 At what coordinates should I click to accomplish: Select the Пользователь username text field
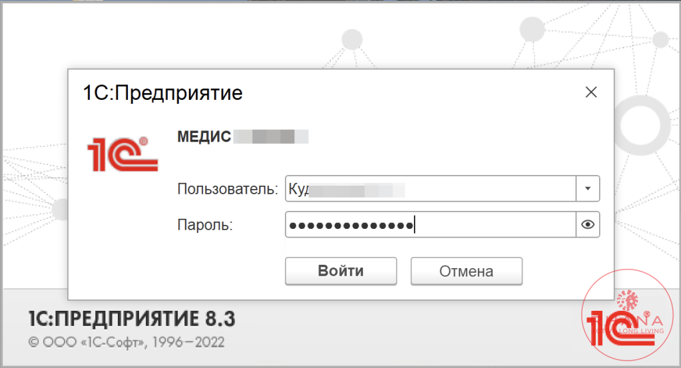click(431, 188)
